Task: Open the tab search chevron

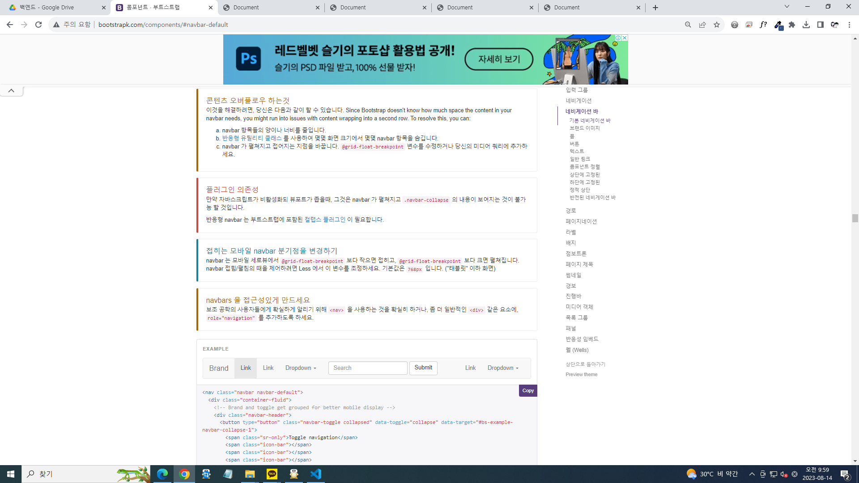Action: coord(787,7)
